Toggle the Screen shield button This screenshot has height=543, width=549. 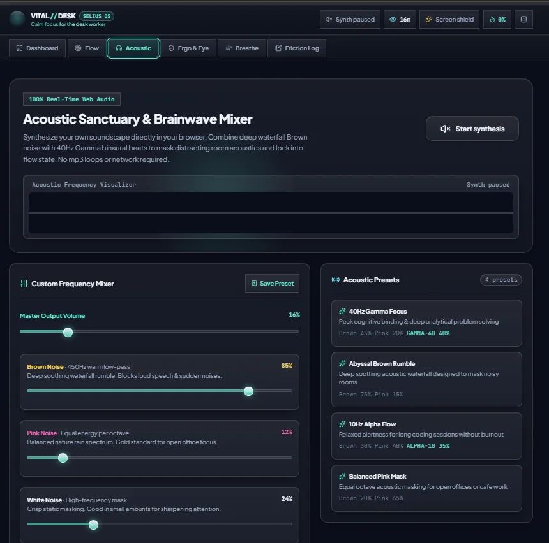click(x=449, y=20)
